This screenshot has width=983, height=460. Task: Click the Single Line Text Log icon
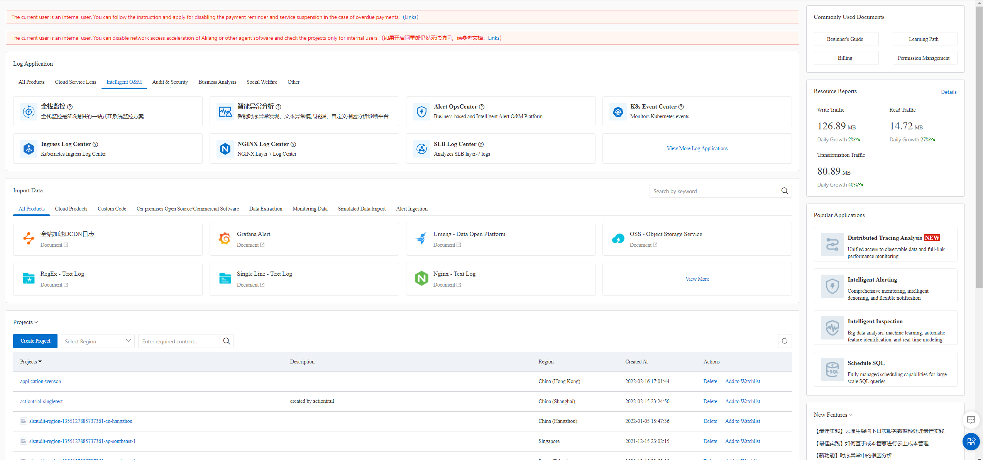tap(225, 278)
